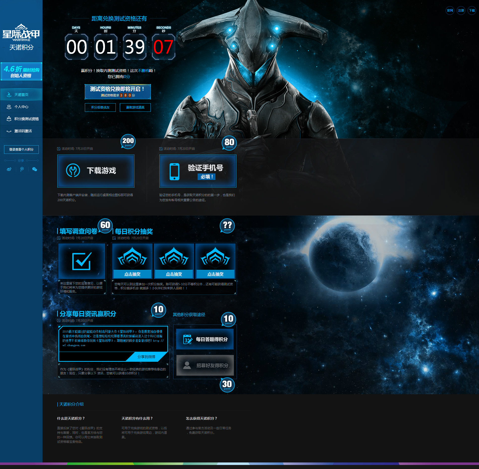This screenshot has width=479, height=469.
Task: Click 赢取游戏道具 button
Action: (x=135, y=107)
